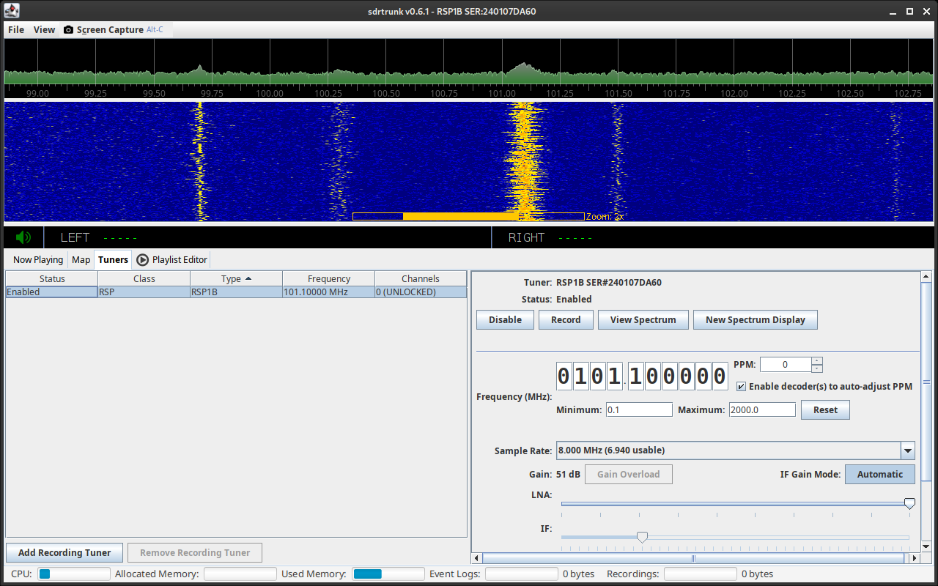Mute audio with the green speaker icon
This screenshot has width=938, height=586.
(23, 237)
